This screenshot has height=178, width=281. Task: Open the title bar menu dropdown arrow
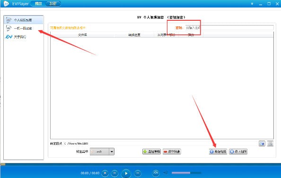tap(252, 4)
